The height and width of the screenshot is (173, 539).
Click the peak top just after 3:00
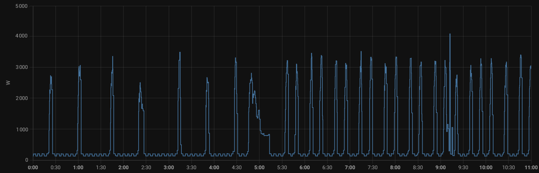(x=180, y=53)
